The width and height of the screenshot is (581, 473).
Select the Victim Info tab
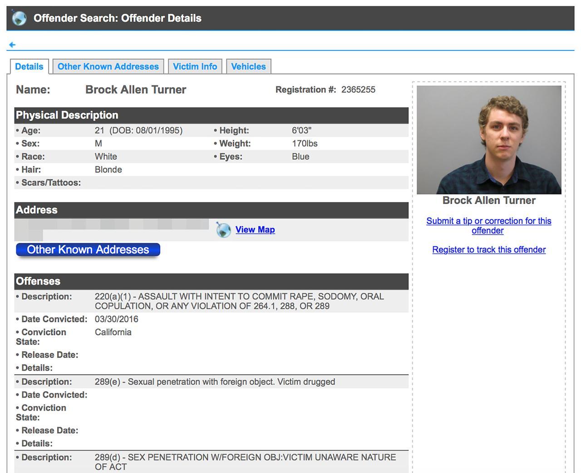[x=195, y=66]
